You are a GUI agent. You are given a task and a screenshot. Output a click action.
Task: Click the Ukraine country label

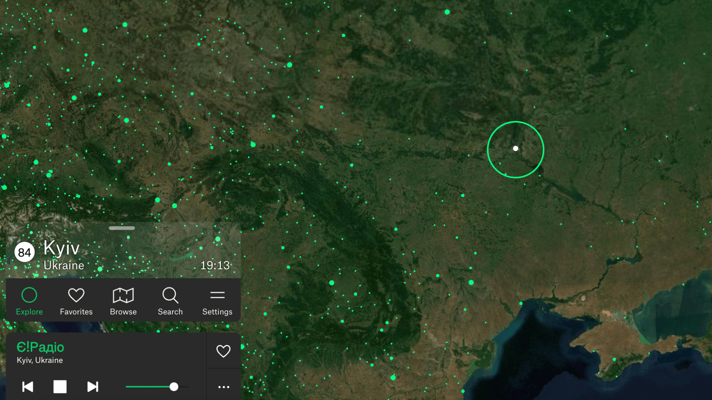tap(64, 265)
